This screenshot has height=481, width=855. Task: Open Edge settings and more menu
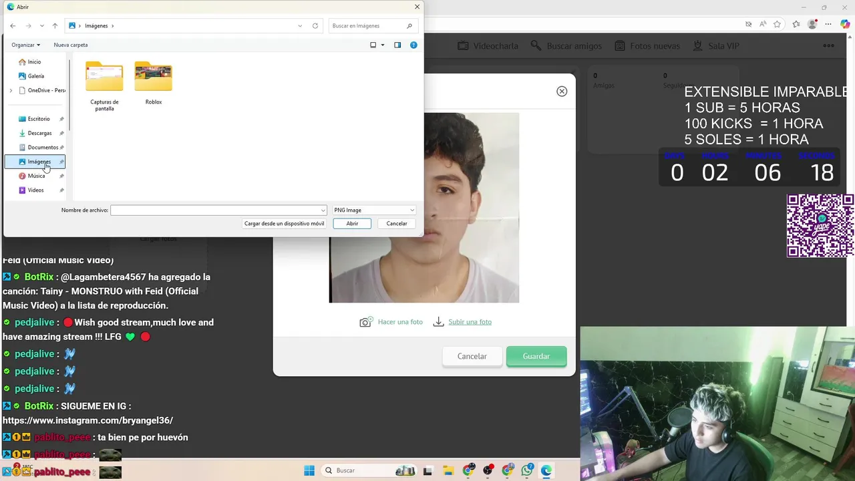(x=829, y=24)
